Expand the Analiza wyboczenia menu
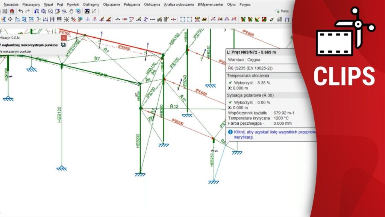The width and height of the screenshot is (385, 217). pyautogui.click(x=179, y=5)
